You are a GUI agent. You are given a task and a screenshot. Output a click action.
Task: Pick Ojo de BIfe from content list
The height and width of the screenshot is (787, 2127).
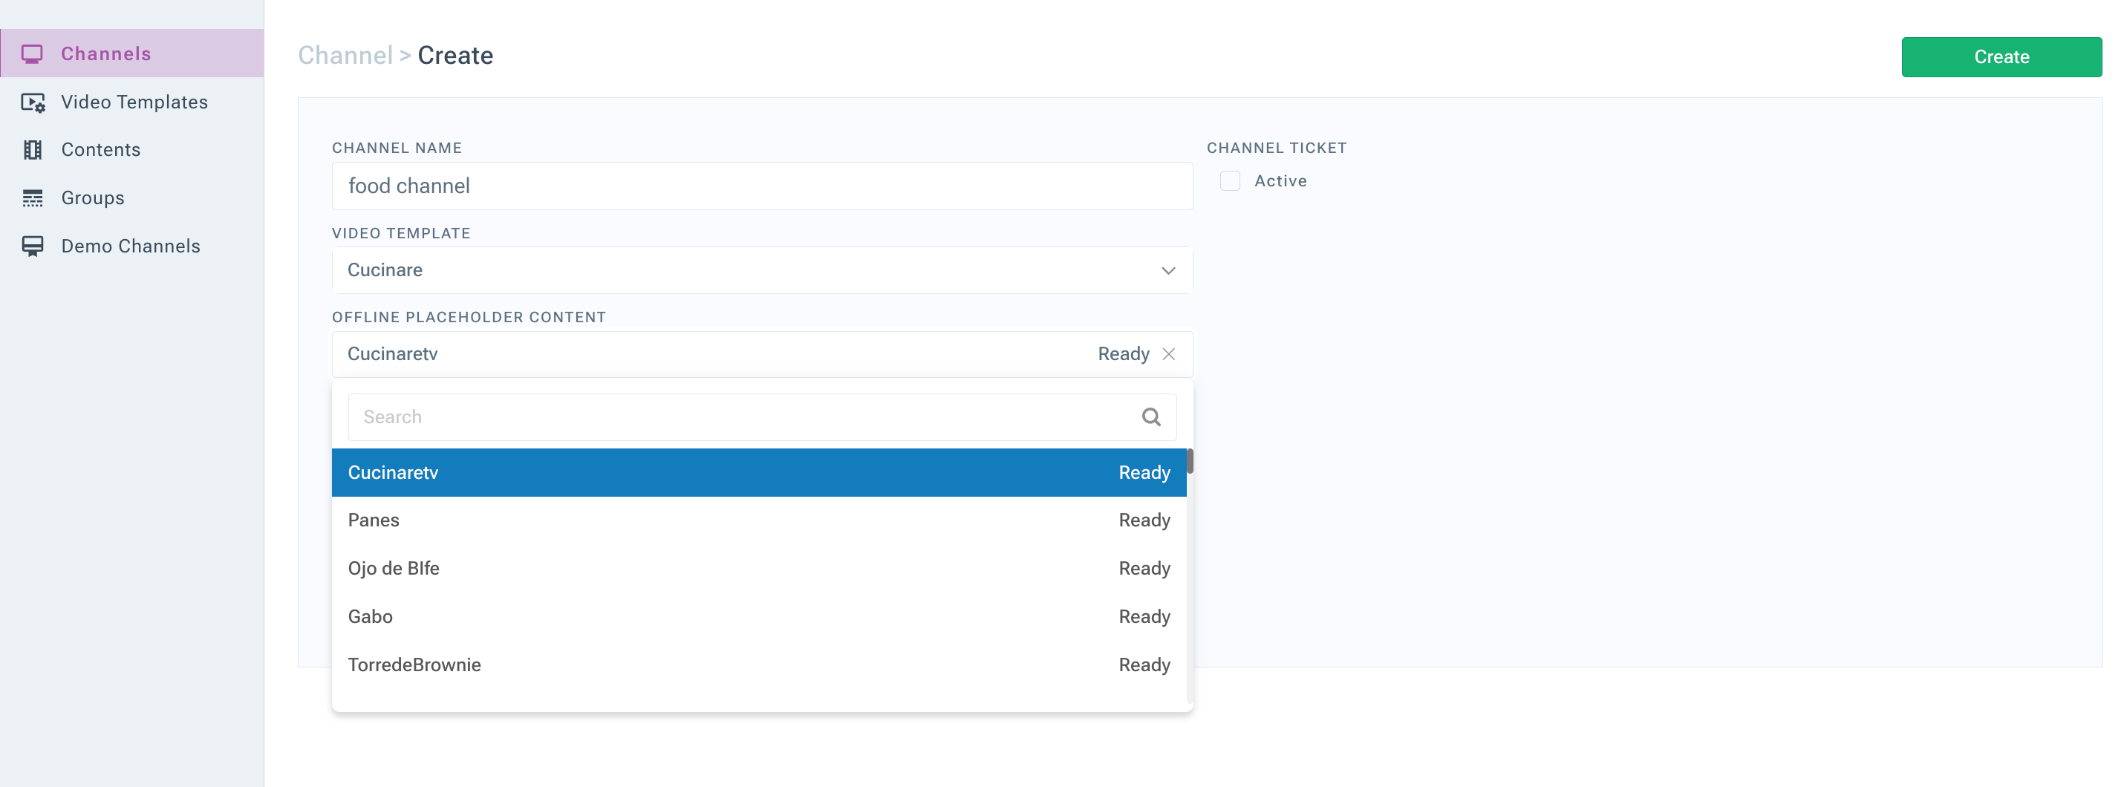pyautogui.click(x=759, y=568)
